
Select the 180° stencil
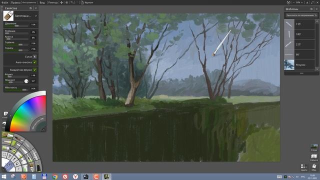[x=299, y=34]
